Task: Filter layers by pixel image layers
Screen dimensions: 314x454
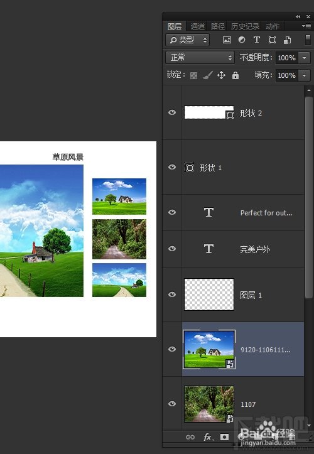Action: coord(227,40)
